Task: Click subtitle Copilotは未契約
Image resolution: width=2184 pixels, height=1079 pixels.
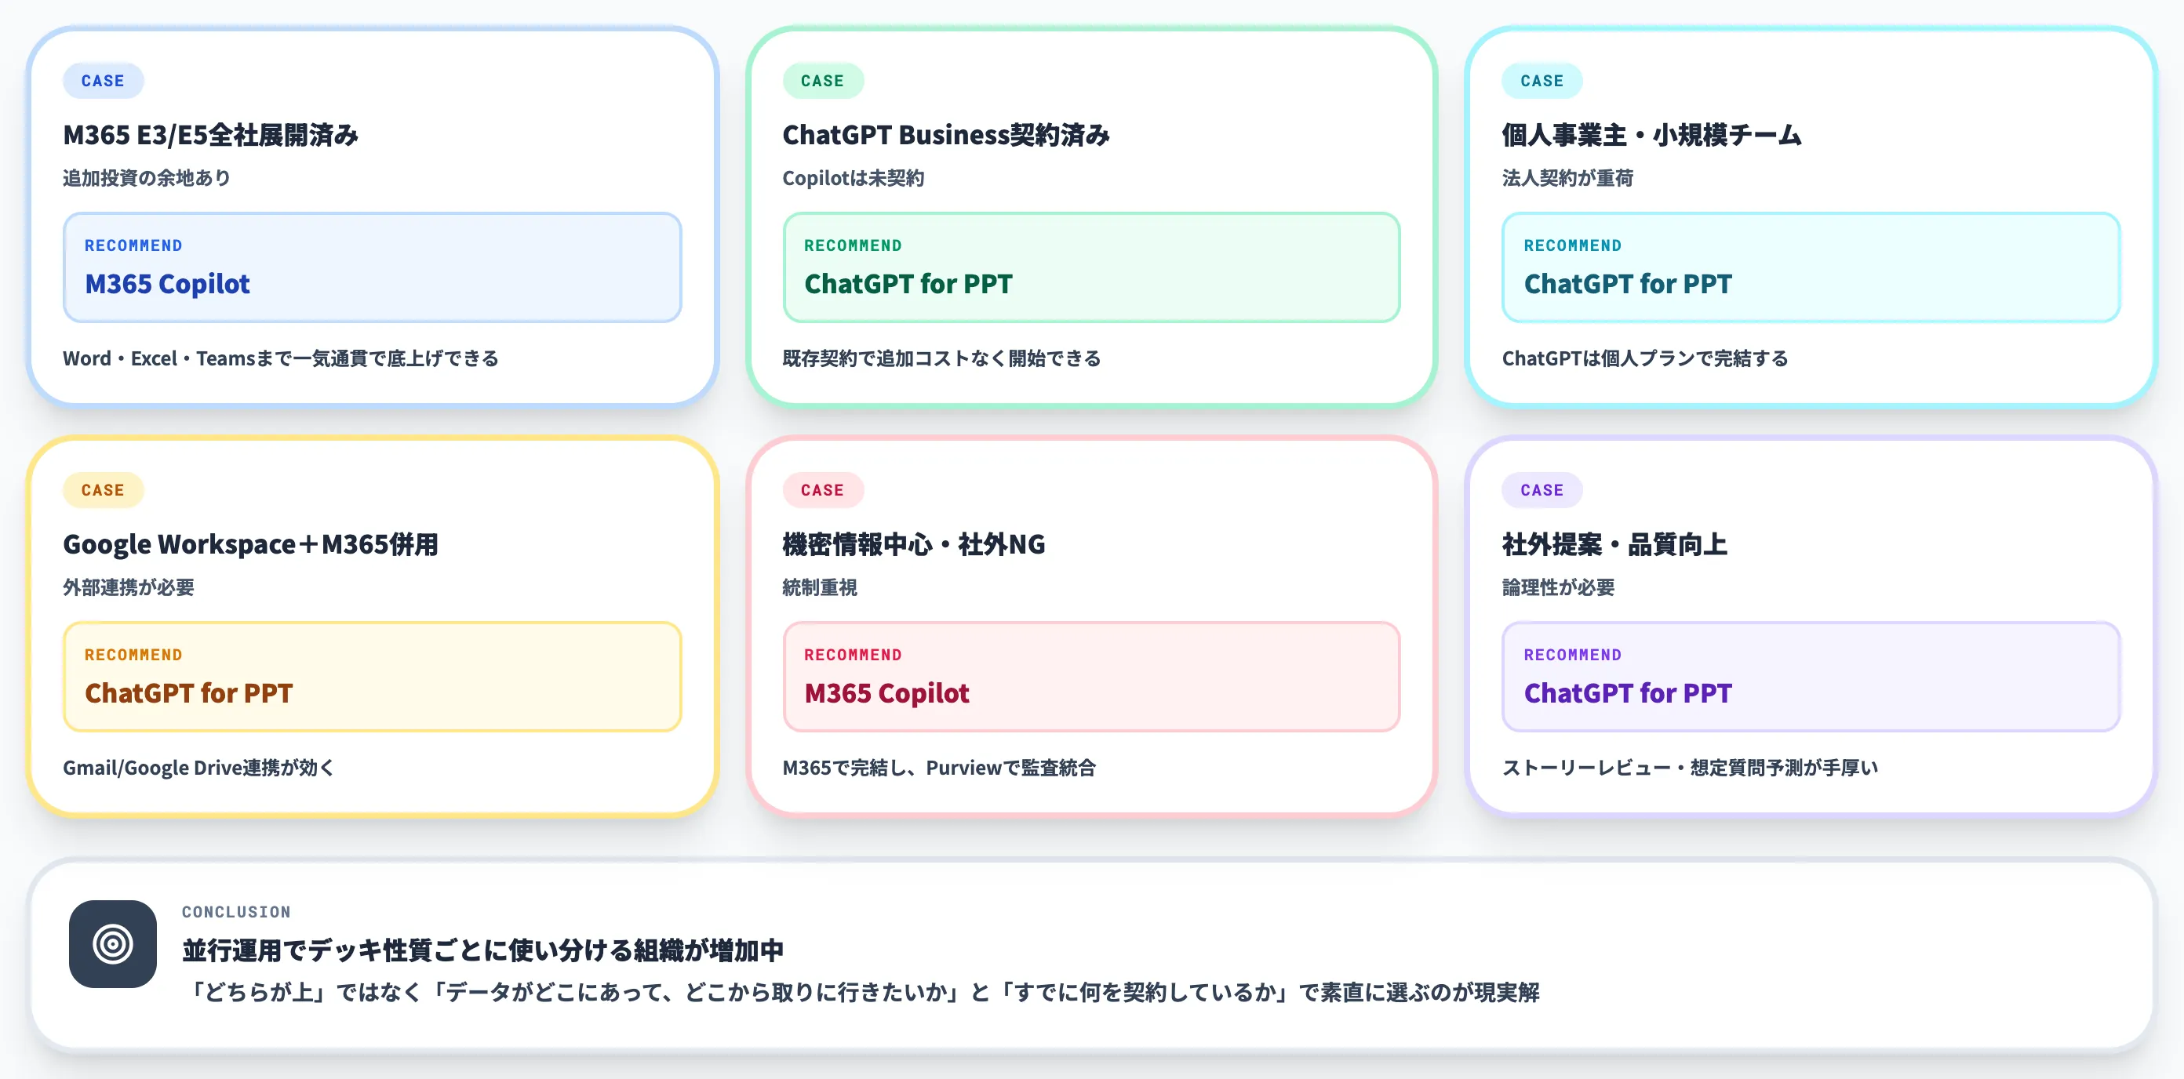Action: (853, 178)
